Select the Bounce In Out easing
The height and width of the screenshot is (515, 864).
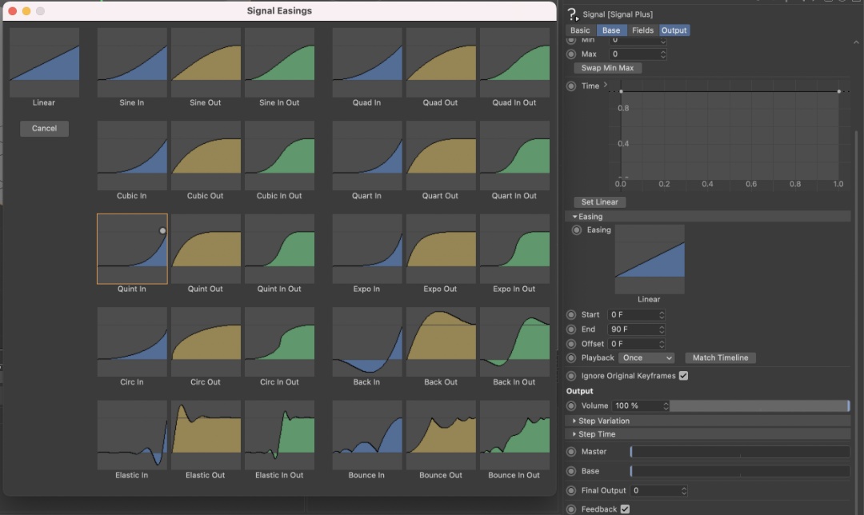tap(514, 435)
